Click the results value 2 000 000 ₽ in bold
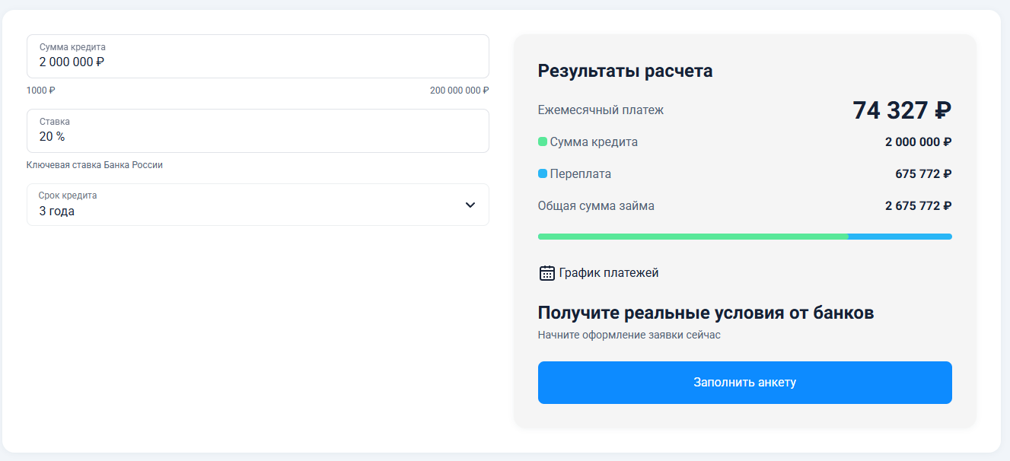Image resolution: width=1010 pixels, height=461 pixels. [x=919, y=142]
